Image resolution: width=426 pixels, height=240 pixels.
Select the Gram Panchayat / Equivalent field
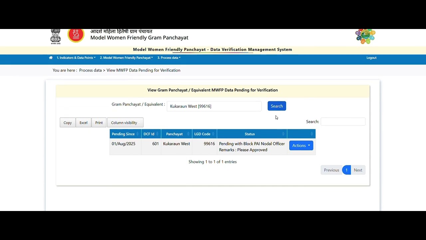[x=214, y=106]
